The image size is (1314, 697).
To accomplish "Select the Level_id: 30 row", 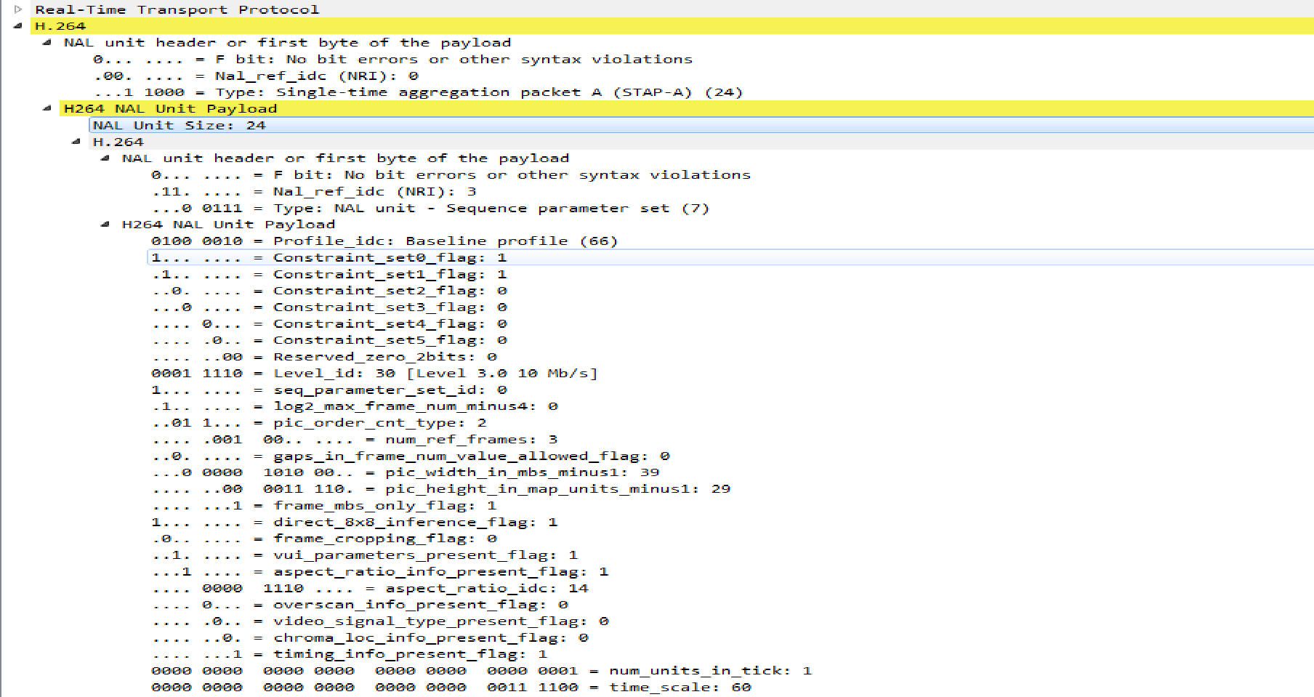I will (375, 373).
